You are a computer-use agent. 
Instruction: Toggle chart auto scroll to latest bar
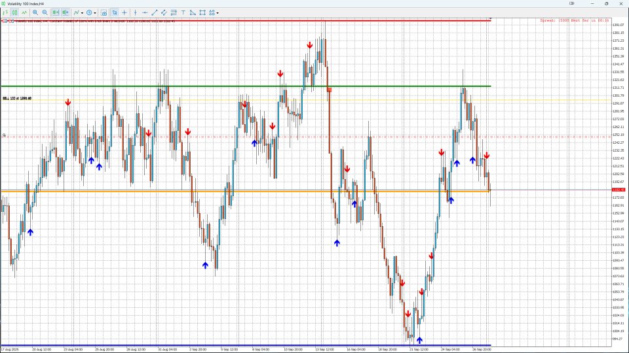55,13
